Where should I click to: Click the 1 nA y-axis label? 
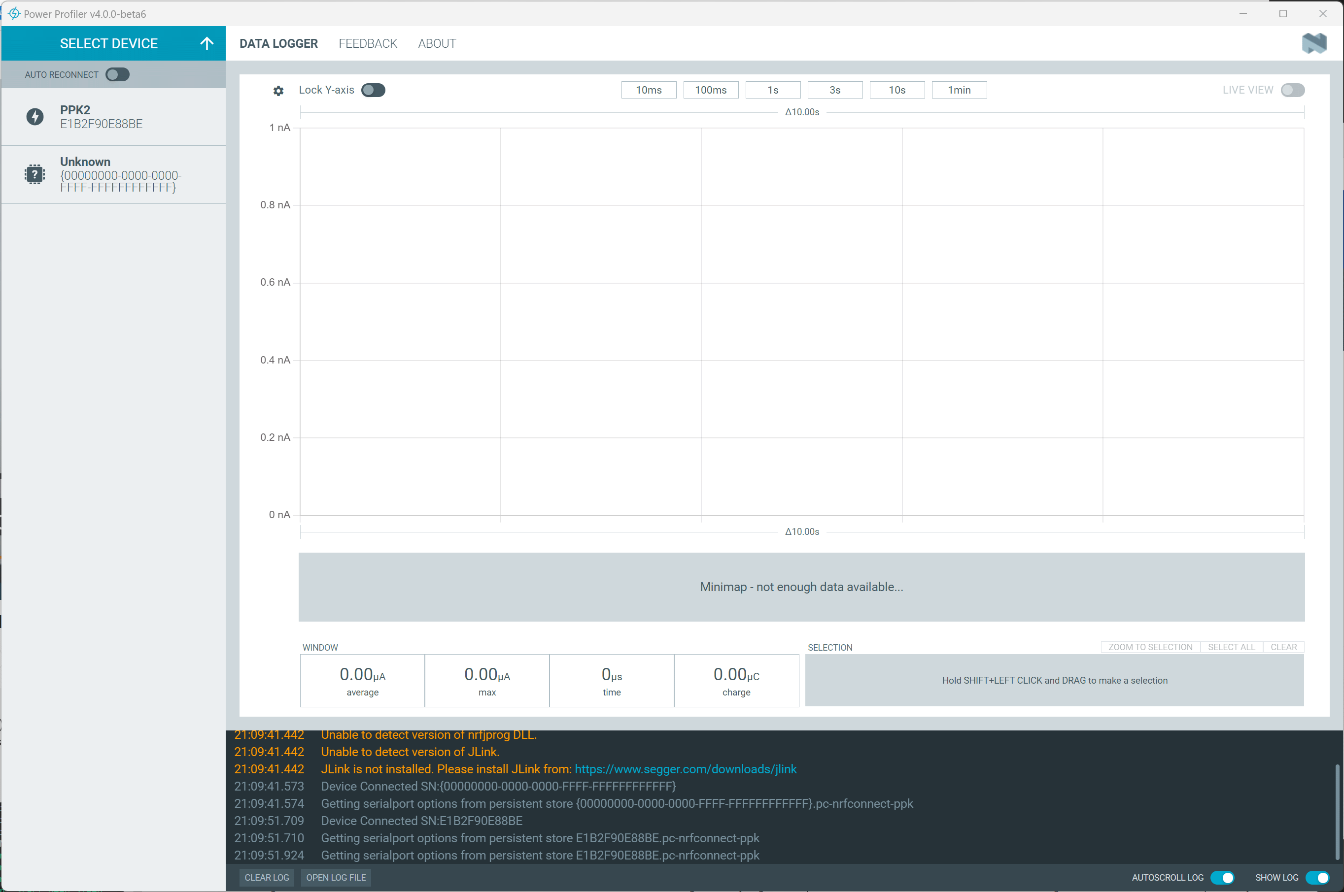coord(279,128)
